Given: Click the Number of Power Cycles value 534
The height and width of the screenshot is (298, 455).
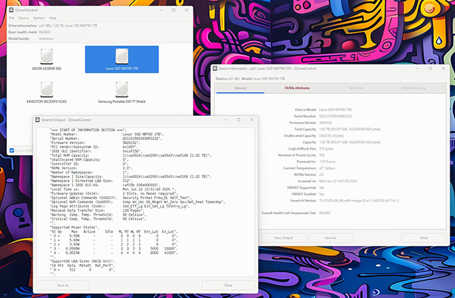Looking at the screenshot, I should point(322,155).
